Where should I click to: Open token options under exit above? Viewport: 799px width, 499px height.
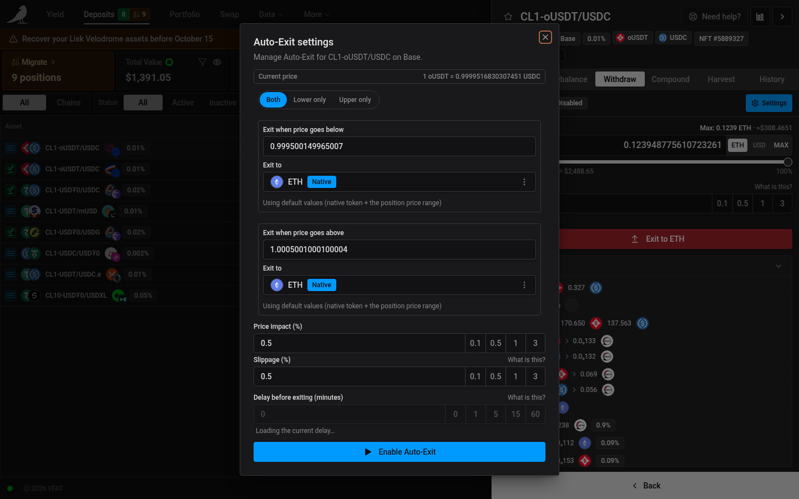pyautogui.click(x=524, y=285)
